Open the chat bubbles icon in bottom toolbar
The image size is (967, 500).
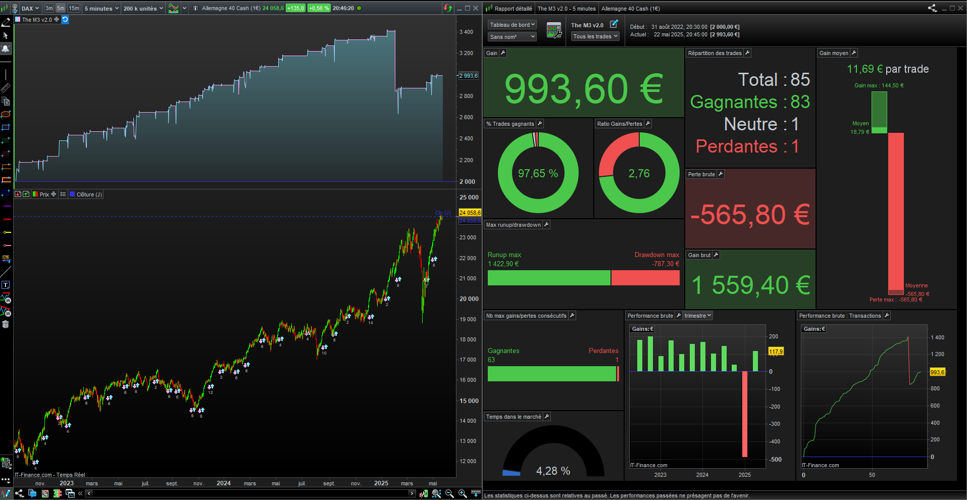click(32, 493)
